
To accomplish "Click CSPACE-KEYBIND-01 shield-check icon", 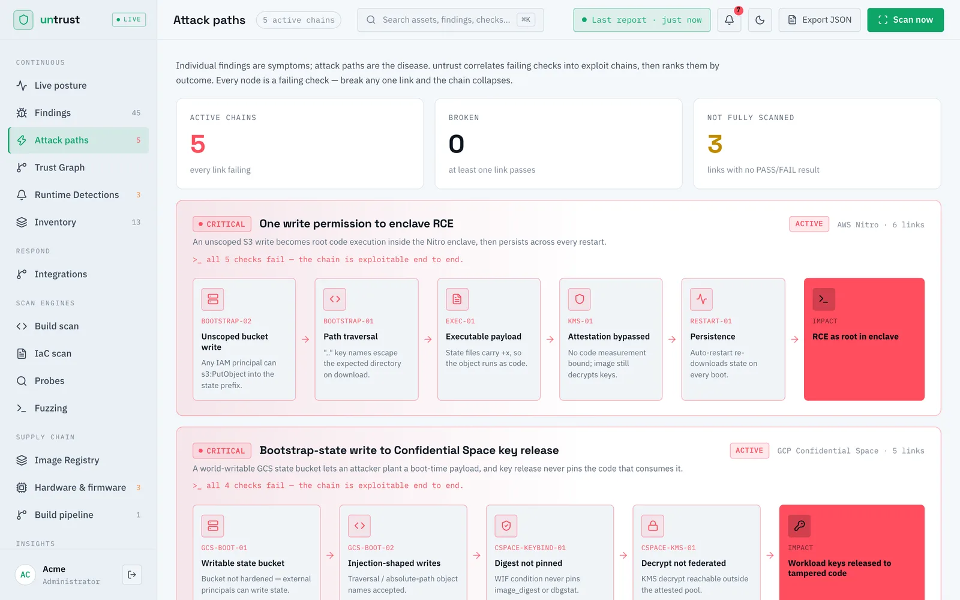I will 506,526.
